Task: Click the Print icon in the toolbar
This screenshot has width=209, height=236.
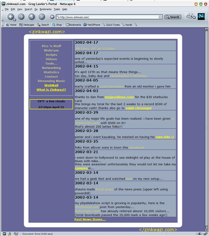Action: click(190, 16)
